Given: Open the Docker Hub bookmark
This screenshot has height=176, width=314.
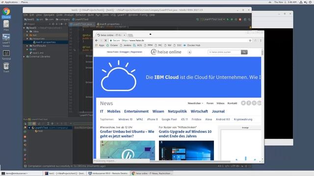Looking at the screenshot, I should 192,45.
